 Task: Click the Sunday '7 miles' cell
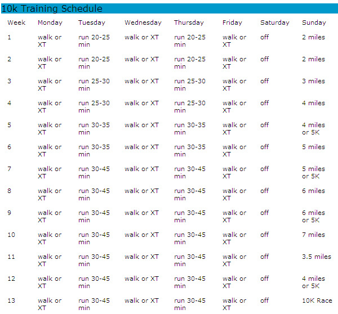click(313, 235)
